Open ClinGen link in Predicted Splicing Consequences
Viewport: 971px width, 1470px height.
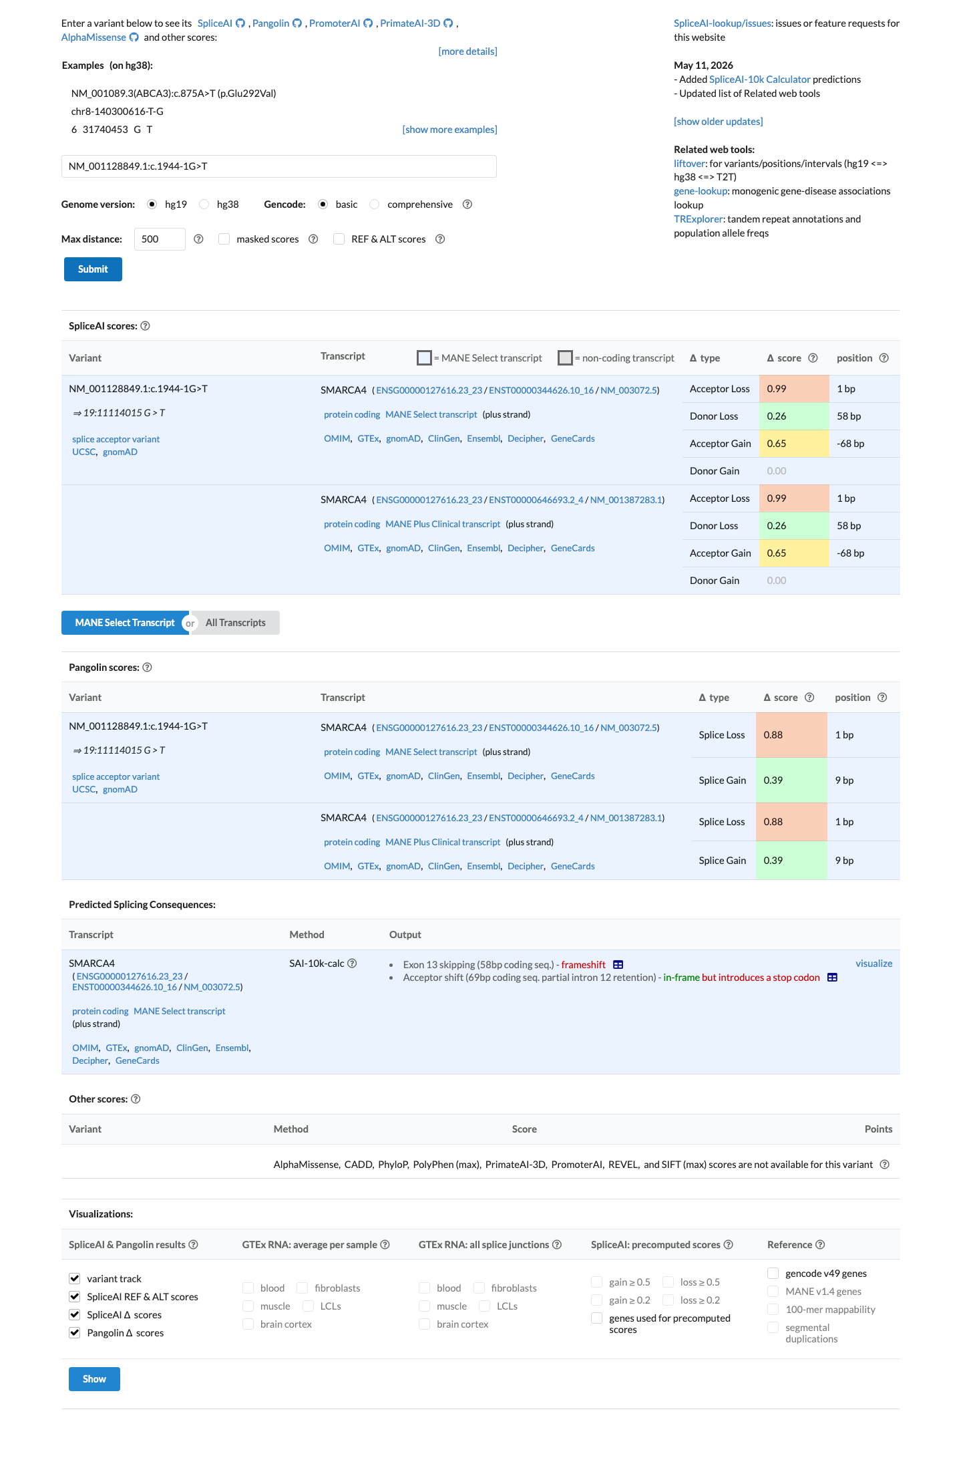[192, 1048]
